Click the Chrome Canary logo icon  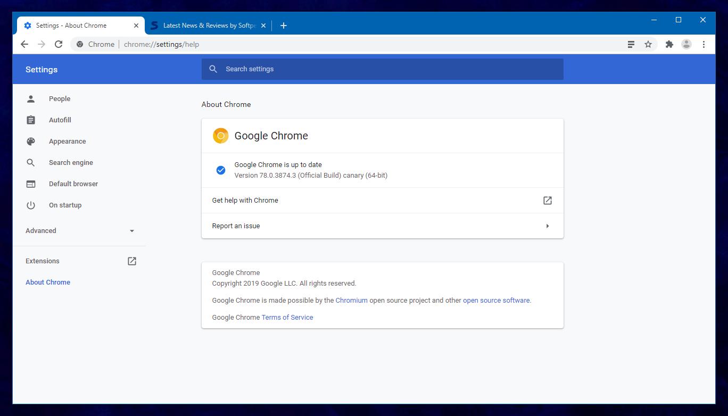click(x=221, y=136)
